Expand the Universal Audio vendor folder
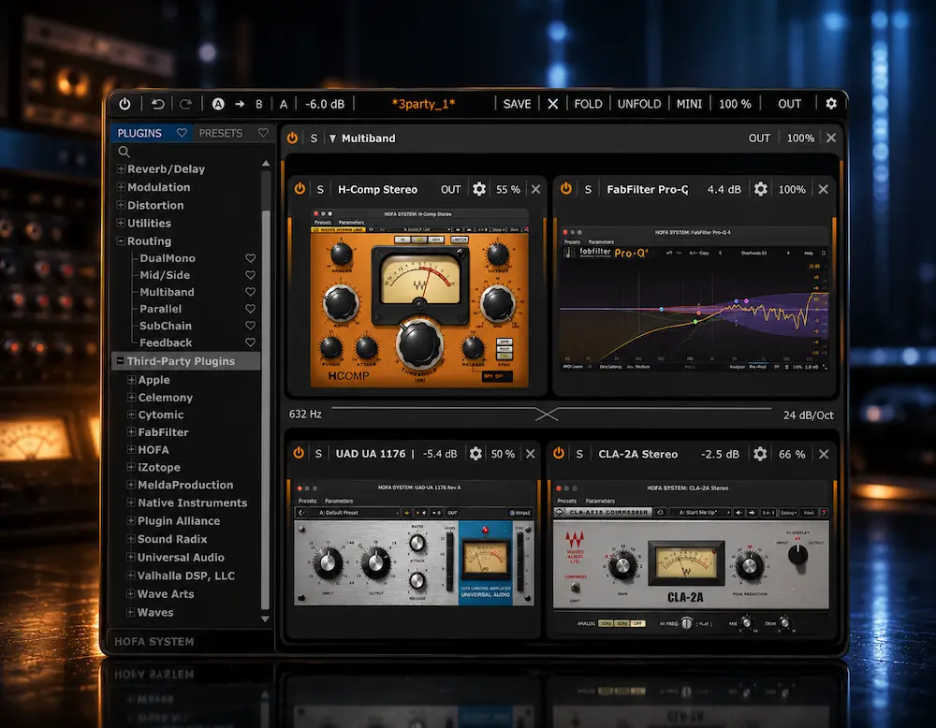The width and height of the screenshot is (936, 728). pyautogui.click(x=131, y=557)
